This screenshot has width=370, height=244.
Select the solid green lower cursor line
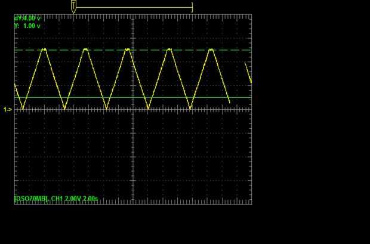point(133,97)
